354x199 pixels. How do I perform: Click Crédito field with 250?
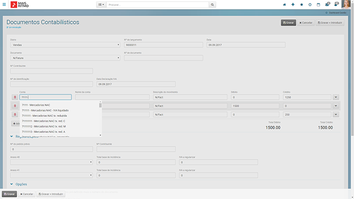click(x=307, y=114)
